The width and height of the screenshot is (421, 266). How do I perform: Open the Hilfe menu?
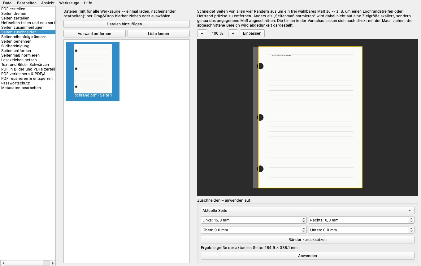88,3
